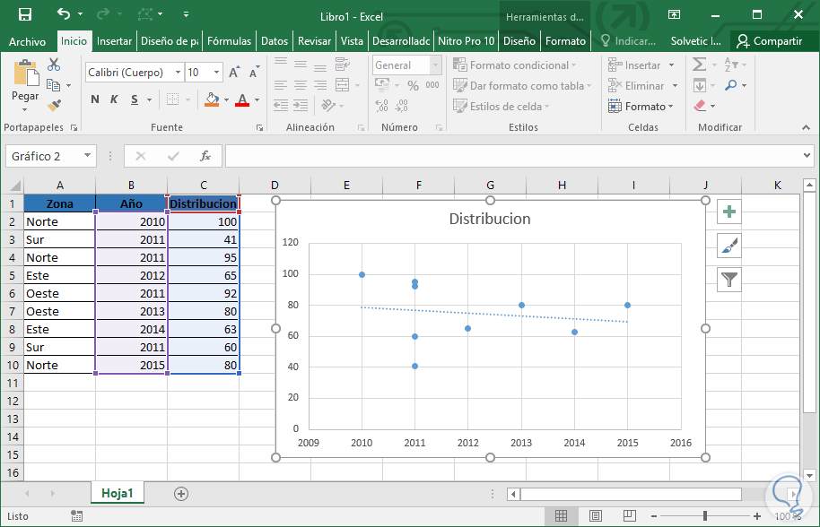Open the Fórmulas ribbon tab
The width and height of the screenshot is (820, 527).
click(x=229, y=41)
